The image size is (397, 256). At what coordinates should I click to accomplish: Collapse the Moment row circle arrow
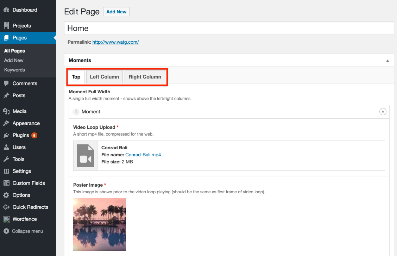coord(383,112)
